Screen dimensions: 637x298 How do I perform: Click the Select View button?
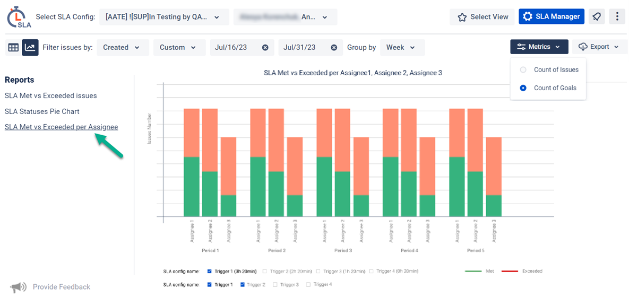tap(483, 17)
